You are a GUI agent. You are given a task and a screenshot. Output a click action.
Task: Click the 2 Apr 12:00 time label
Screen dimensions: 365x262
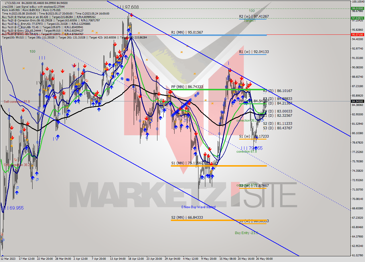coord(81,259)
